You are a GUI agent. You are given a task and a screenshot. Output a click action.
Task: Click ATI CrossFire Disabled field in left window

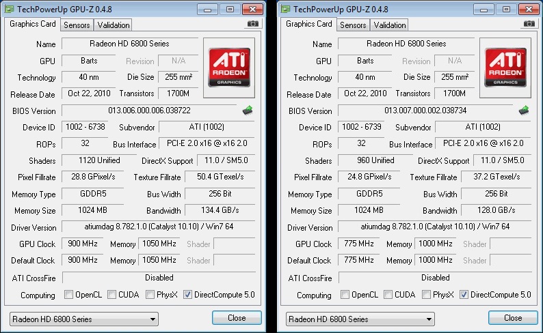[x=159, y=278]
